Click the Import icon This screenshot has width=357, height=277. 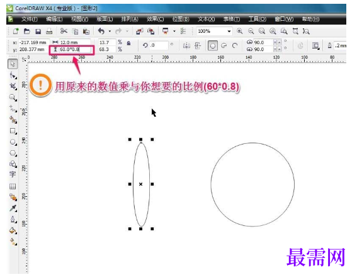point(139,32)
